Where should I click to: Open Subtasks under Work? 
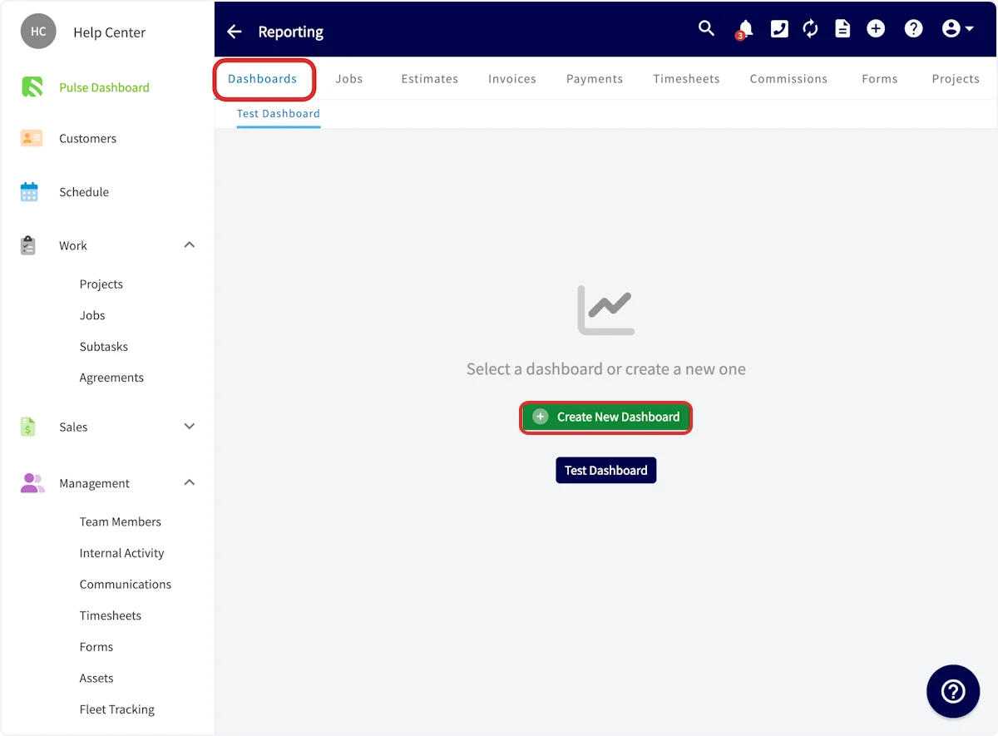coord(104,346)
